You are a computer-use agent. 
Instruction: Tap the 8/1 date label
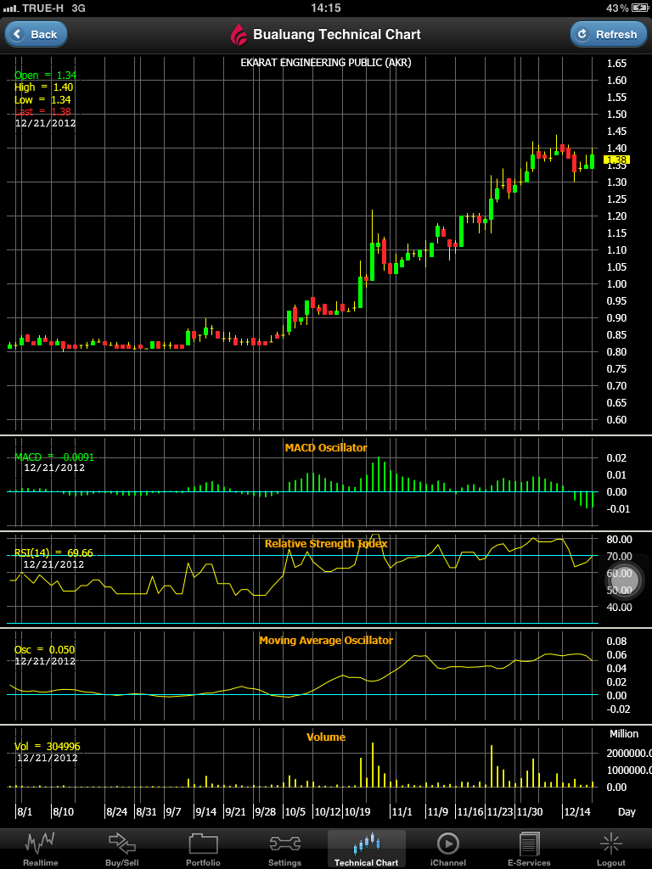pos(25,812)
